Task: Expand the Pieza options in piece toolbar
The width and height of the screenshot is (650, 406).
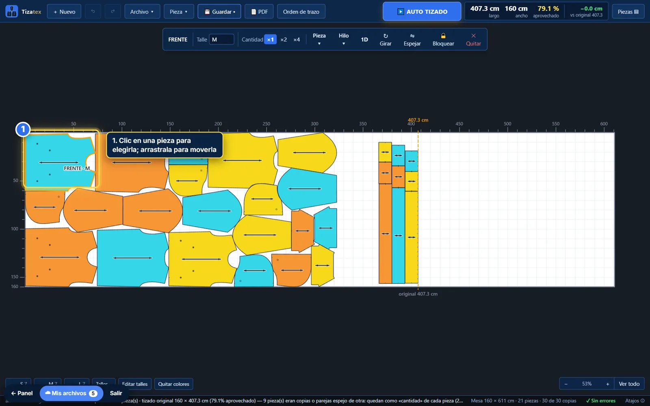Action: [x=319, y=39]
